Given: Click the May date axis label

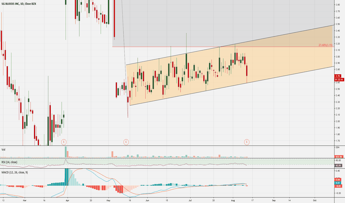Looking at the screenshot, I should click(x=108, y=200).
